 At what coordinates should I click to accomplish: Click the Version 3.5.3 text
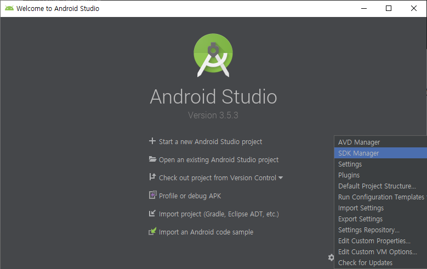(x=213, y=115)
